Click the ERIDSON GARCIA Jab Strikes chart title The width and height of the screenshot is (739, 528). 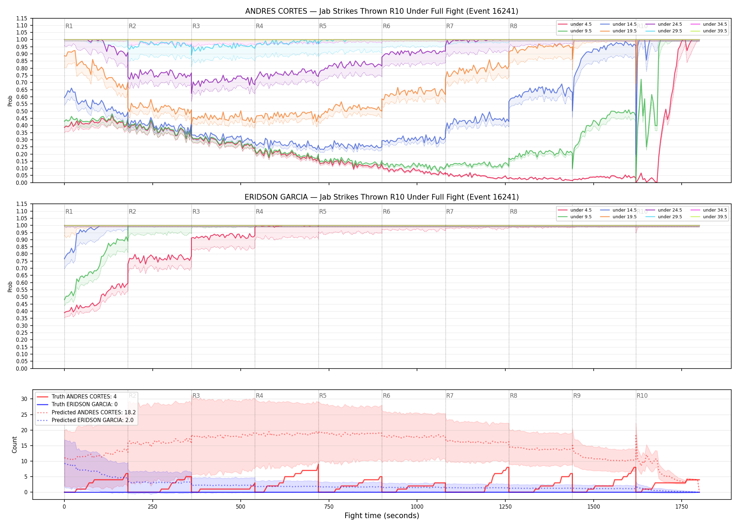point(381,197)
